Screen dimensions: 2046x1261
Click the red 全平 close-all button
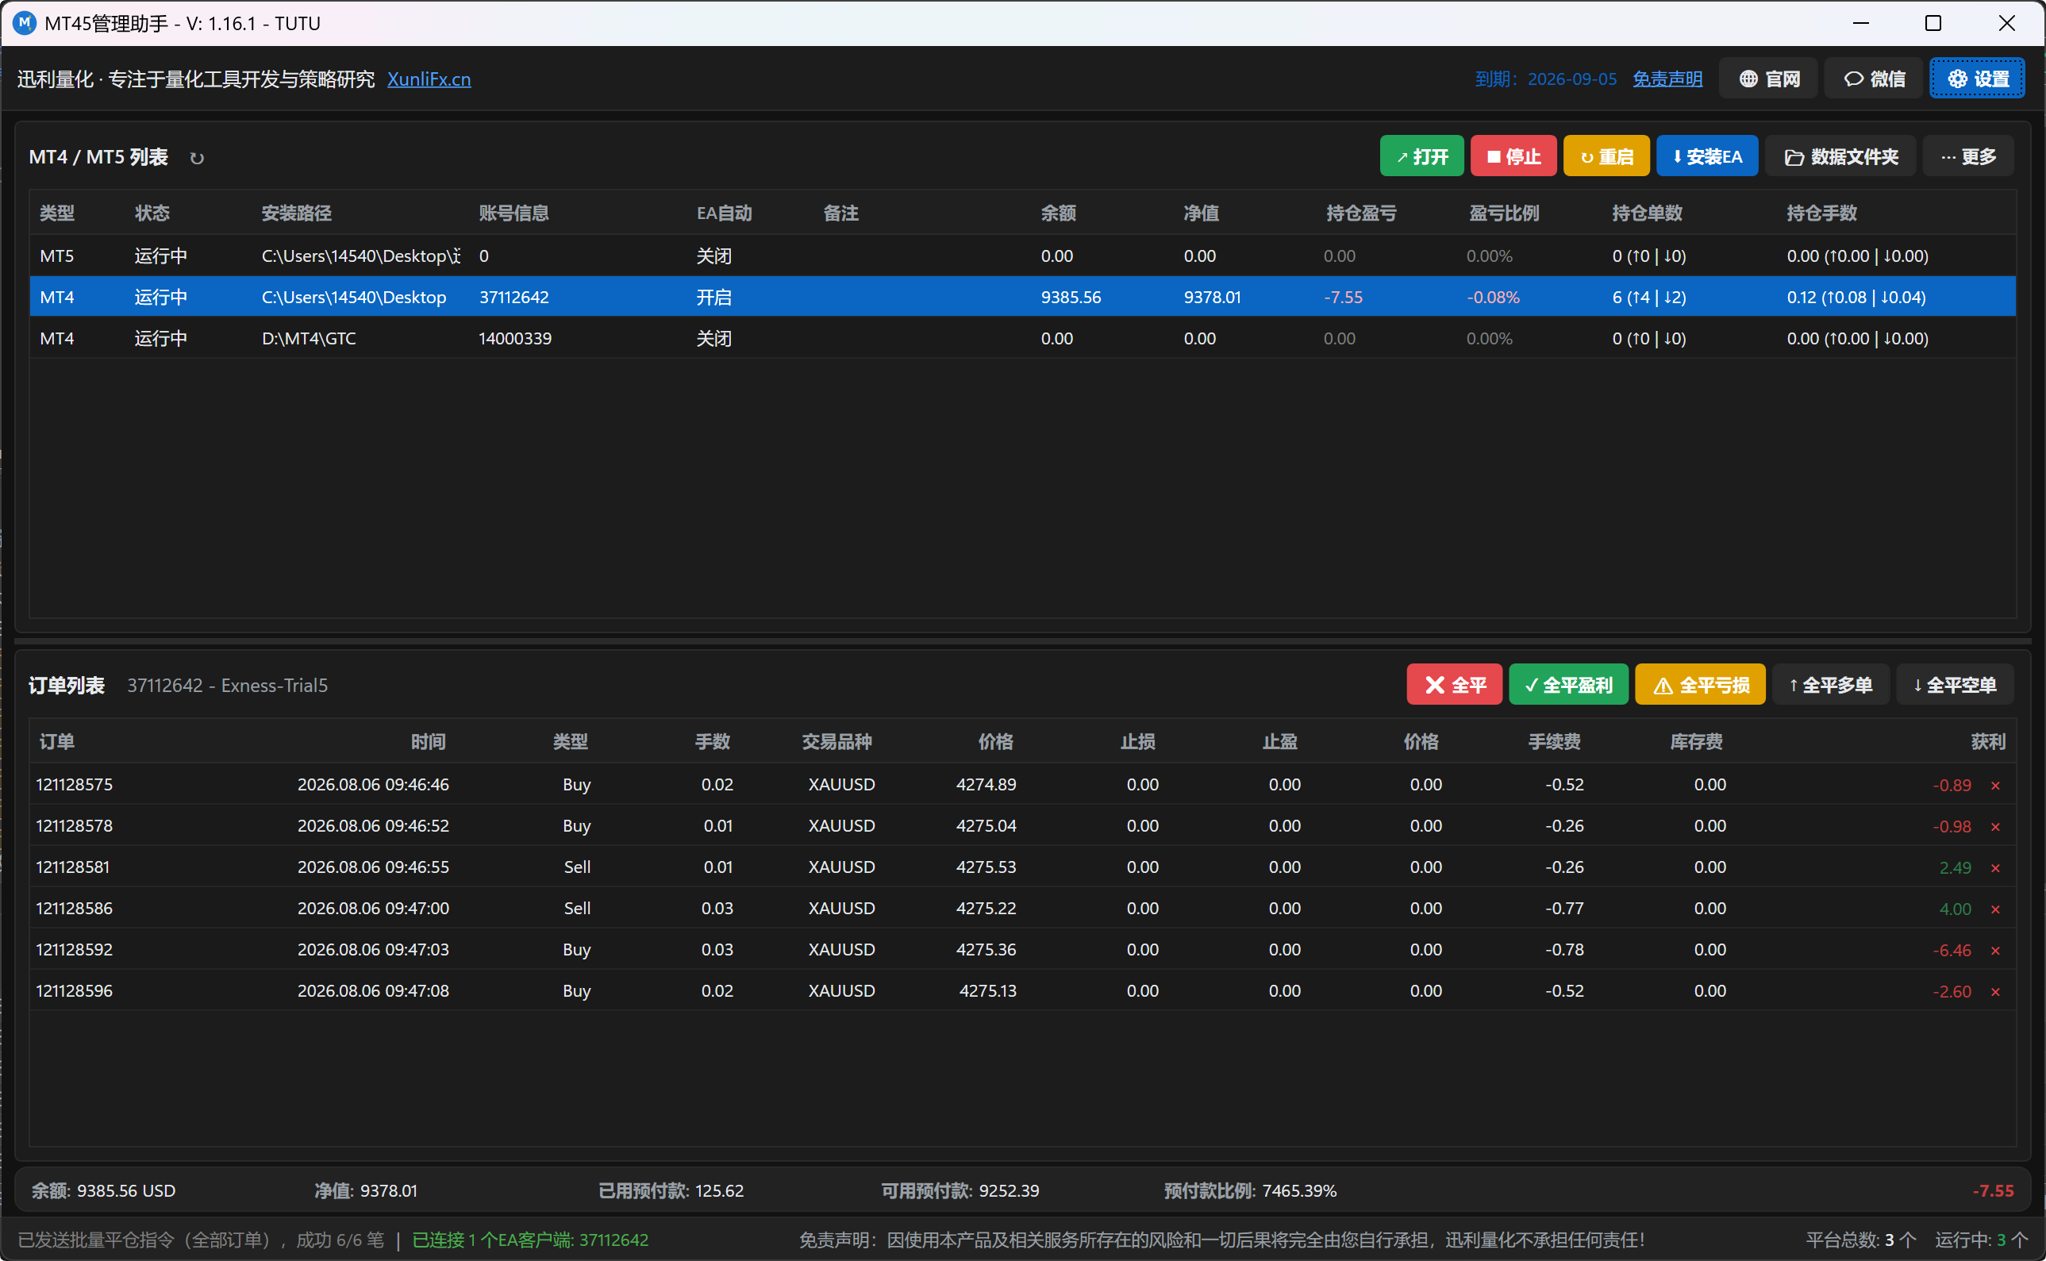[x=1454, y=685]
